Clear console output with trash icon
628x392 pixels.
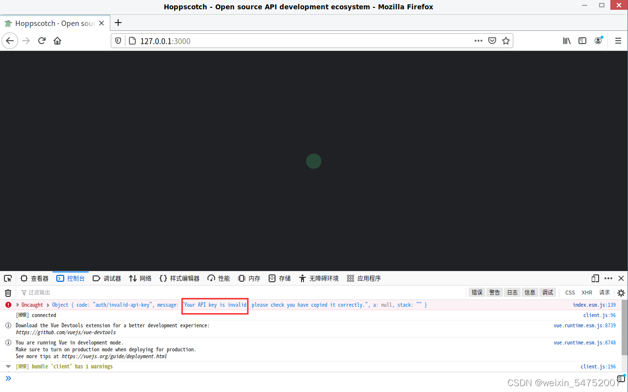[x=8, y=293]
